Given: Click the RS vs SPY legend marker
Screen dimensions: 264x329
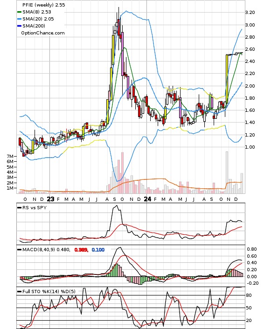Looking at the screenshot, I should point(19,208).
